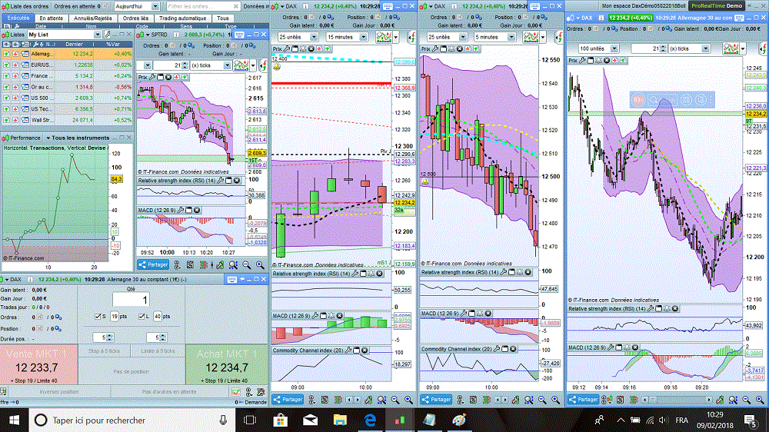This screenshot has width=769, height=432.
Task: Click alert bell in 5 minutes chart Prix bar
Action: pos(451,49)
